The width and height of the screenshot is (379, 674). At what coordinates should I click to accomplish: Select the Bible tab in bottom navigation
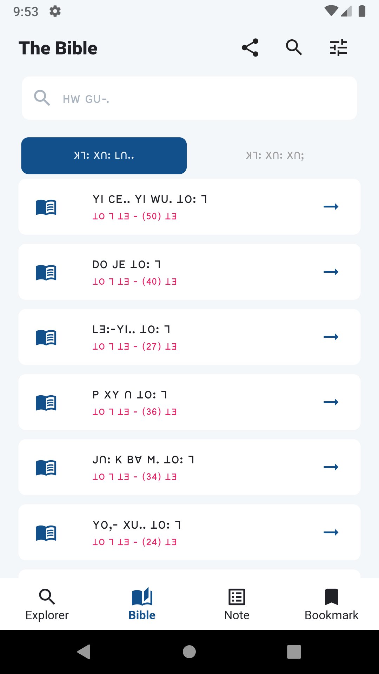pos(142,604)
